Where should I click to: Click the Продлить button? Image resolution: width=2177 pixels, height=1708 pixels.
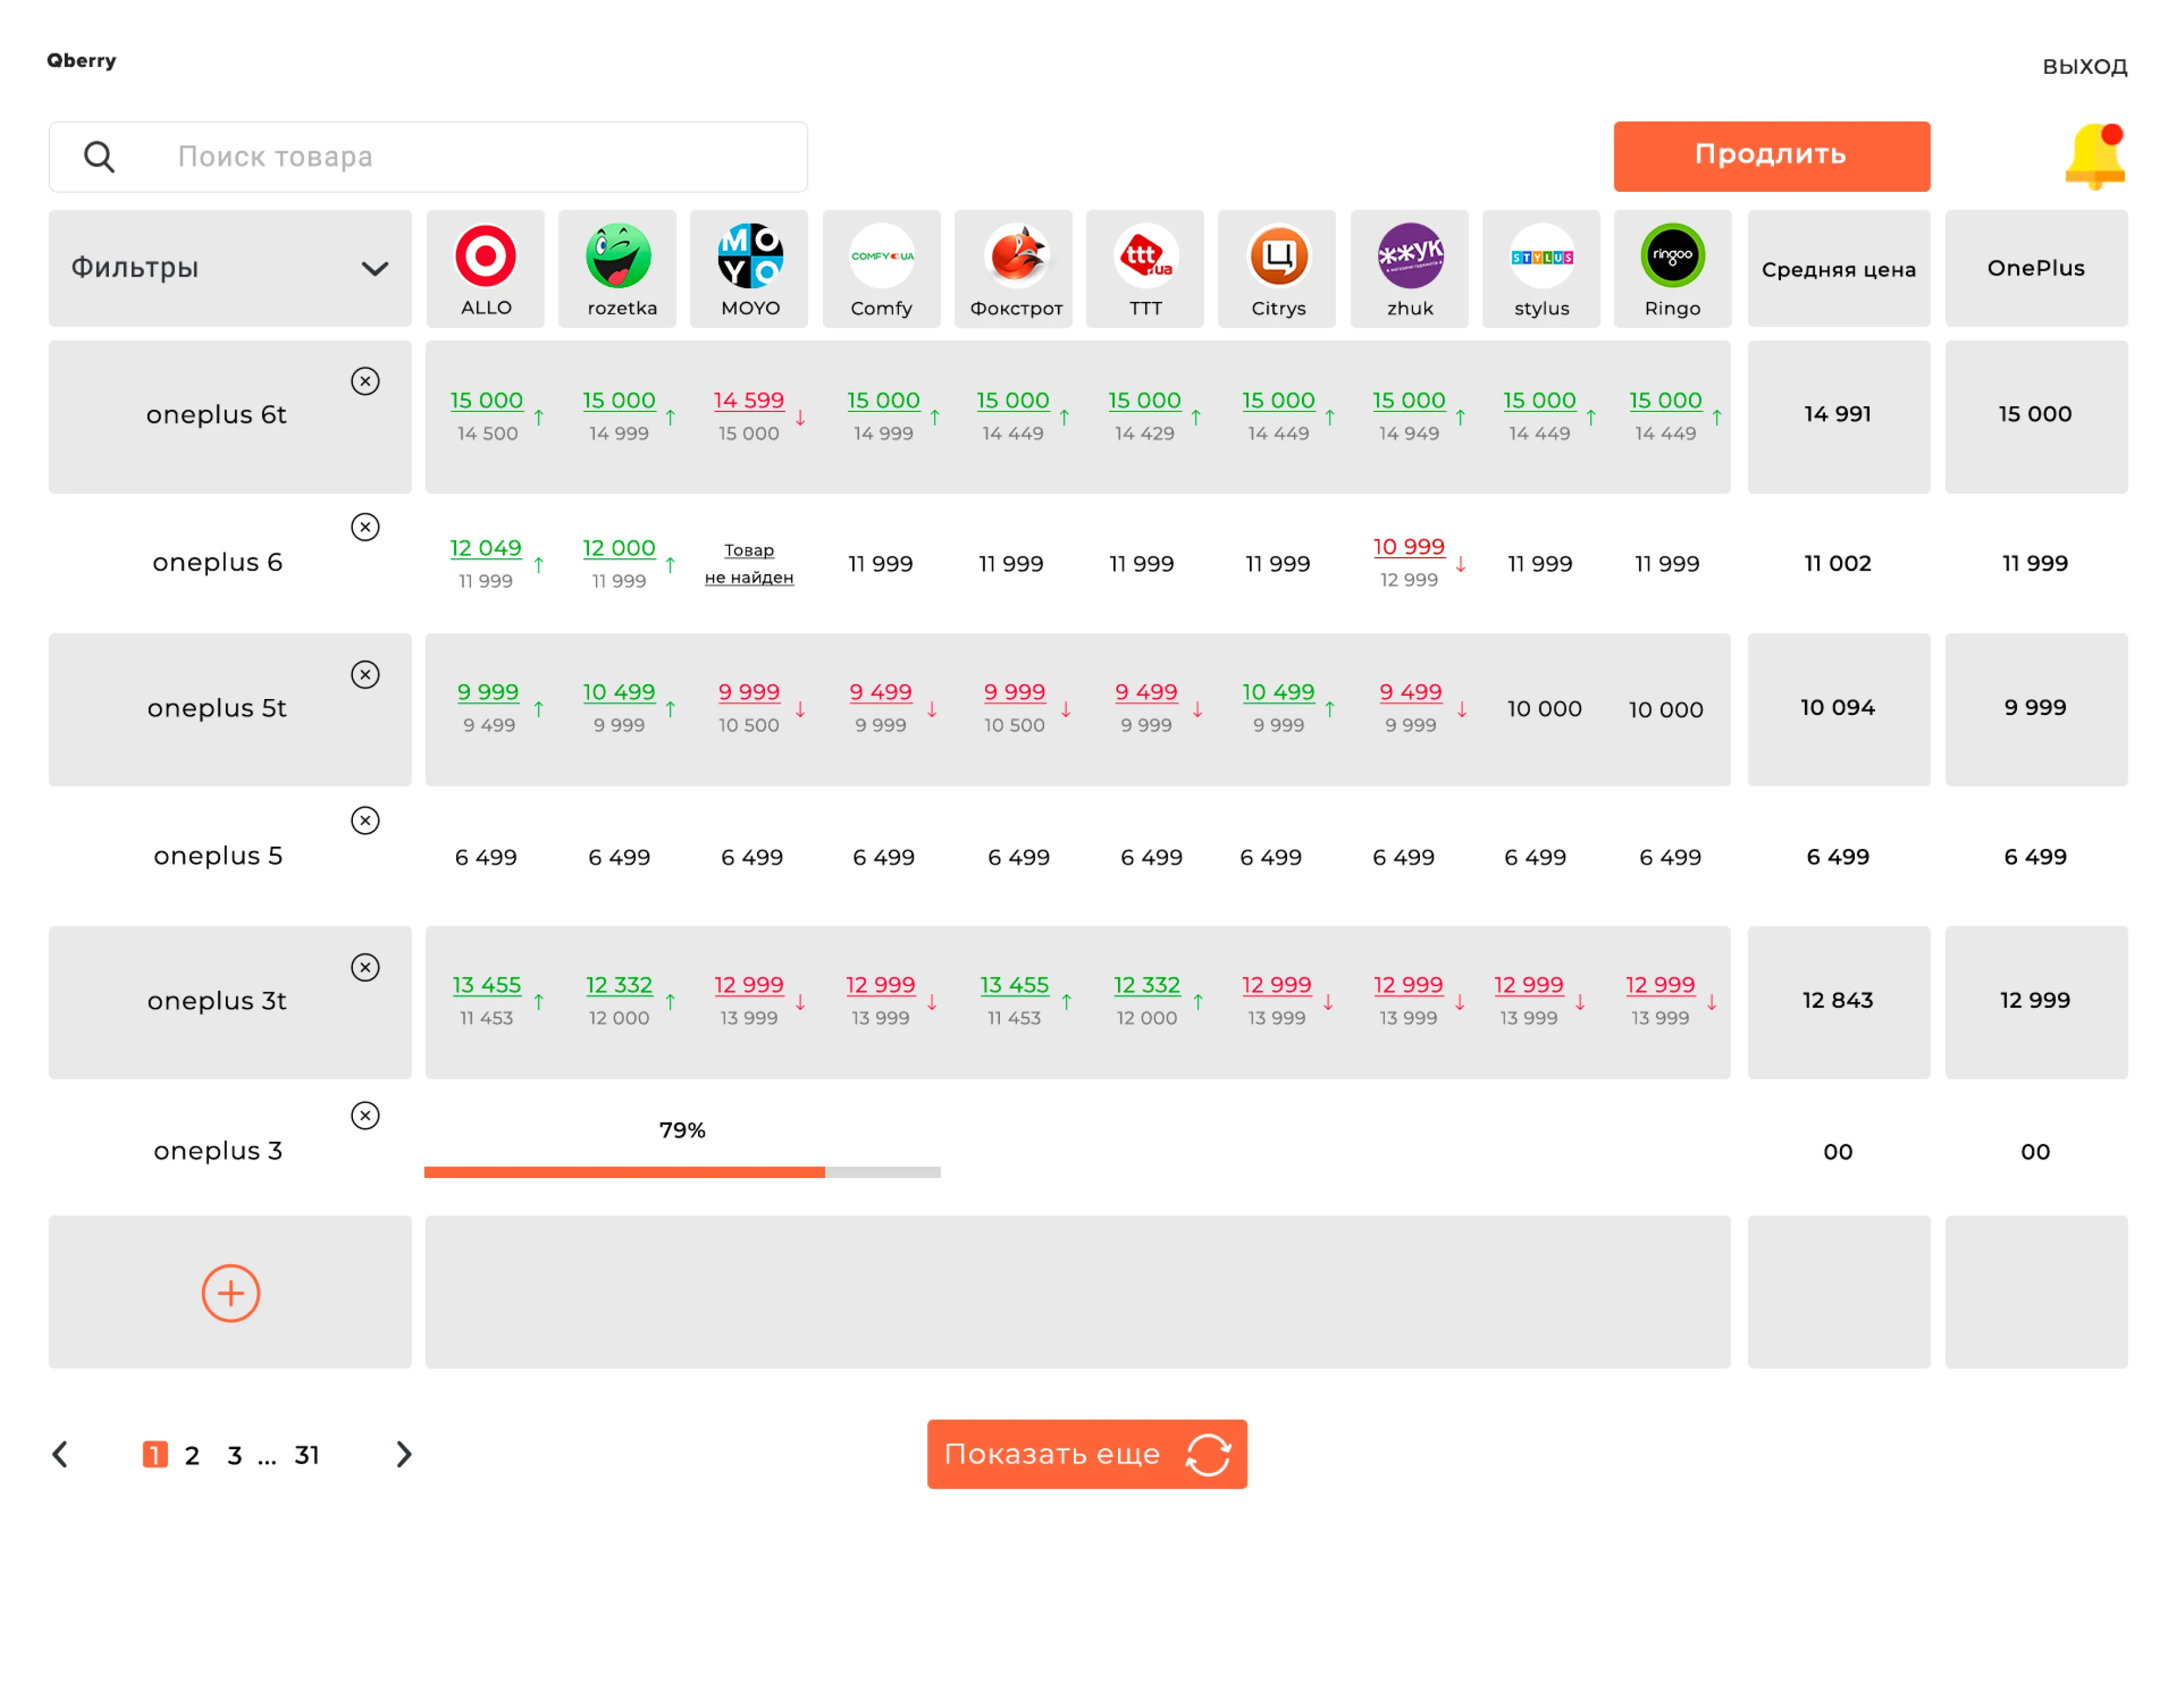point(1771,156)
